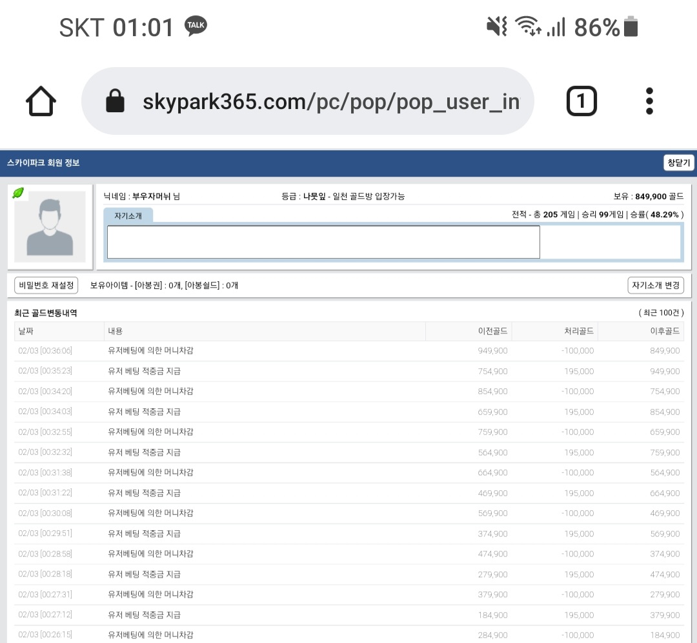This screenshot has width=697, height=643.
Task: Click the after gold value 849,900 in table
Action: (665, 351)
